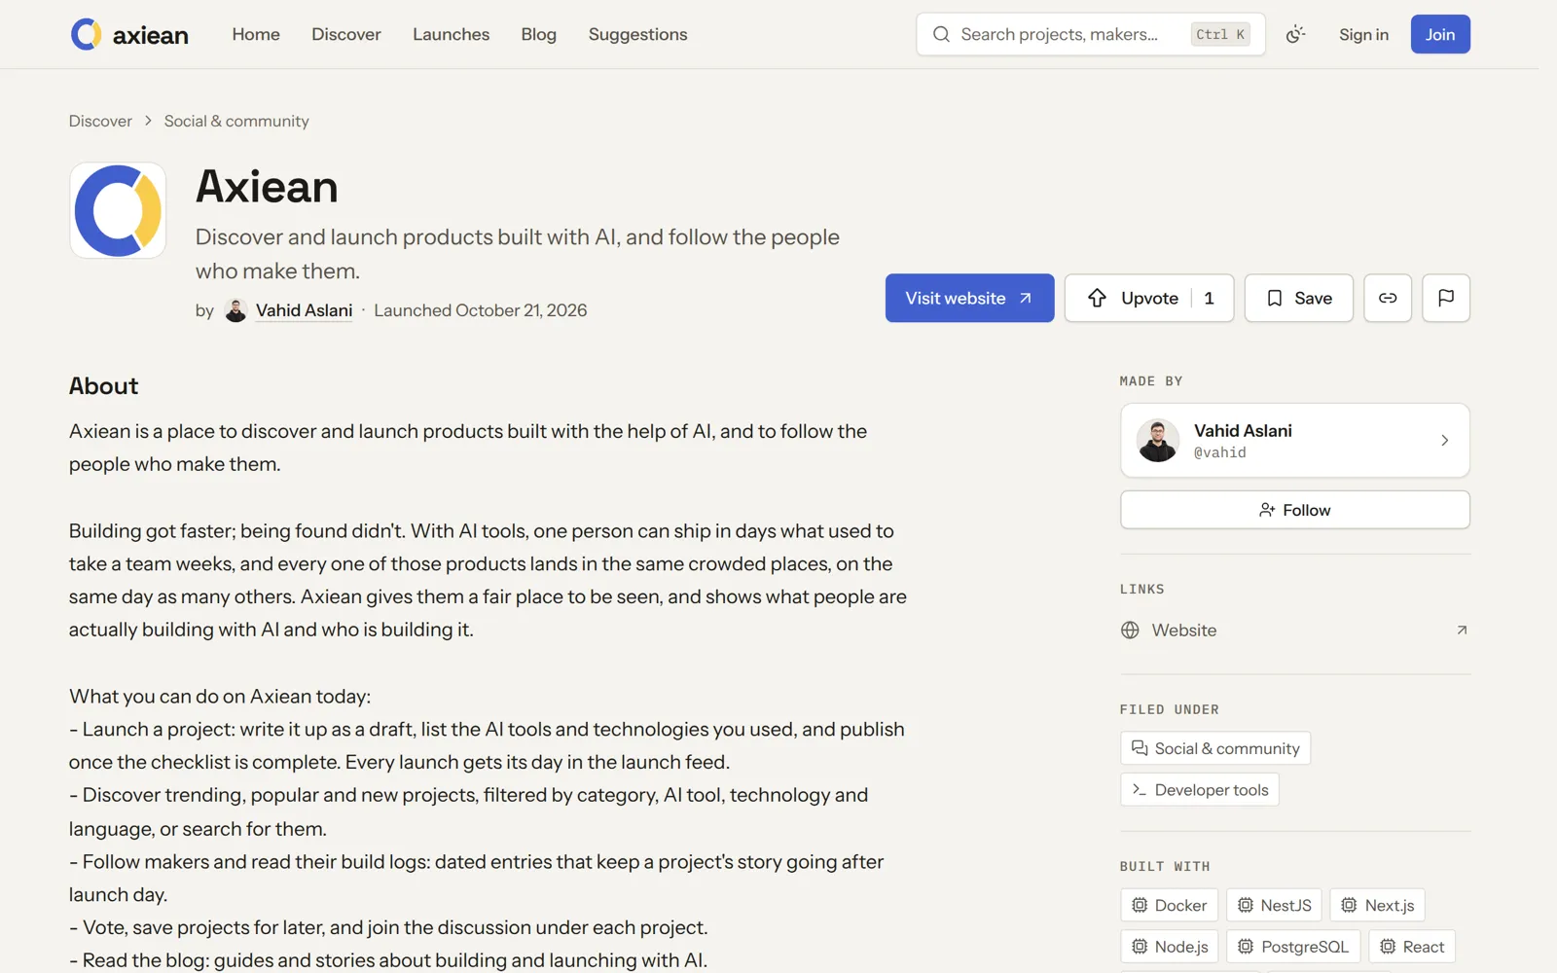Click the "About" section heading
The width and height of the screenshot is (1557, 973).
tap(104, 386)
